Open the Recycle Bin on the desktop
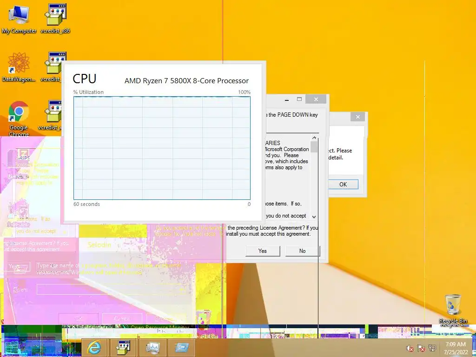The height and width of the screenshot is (357, 476). tap(453, 309)
